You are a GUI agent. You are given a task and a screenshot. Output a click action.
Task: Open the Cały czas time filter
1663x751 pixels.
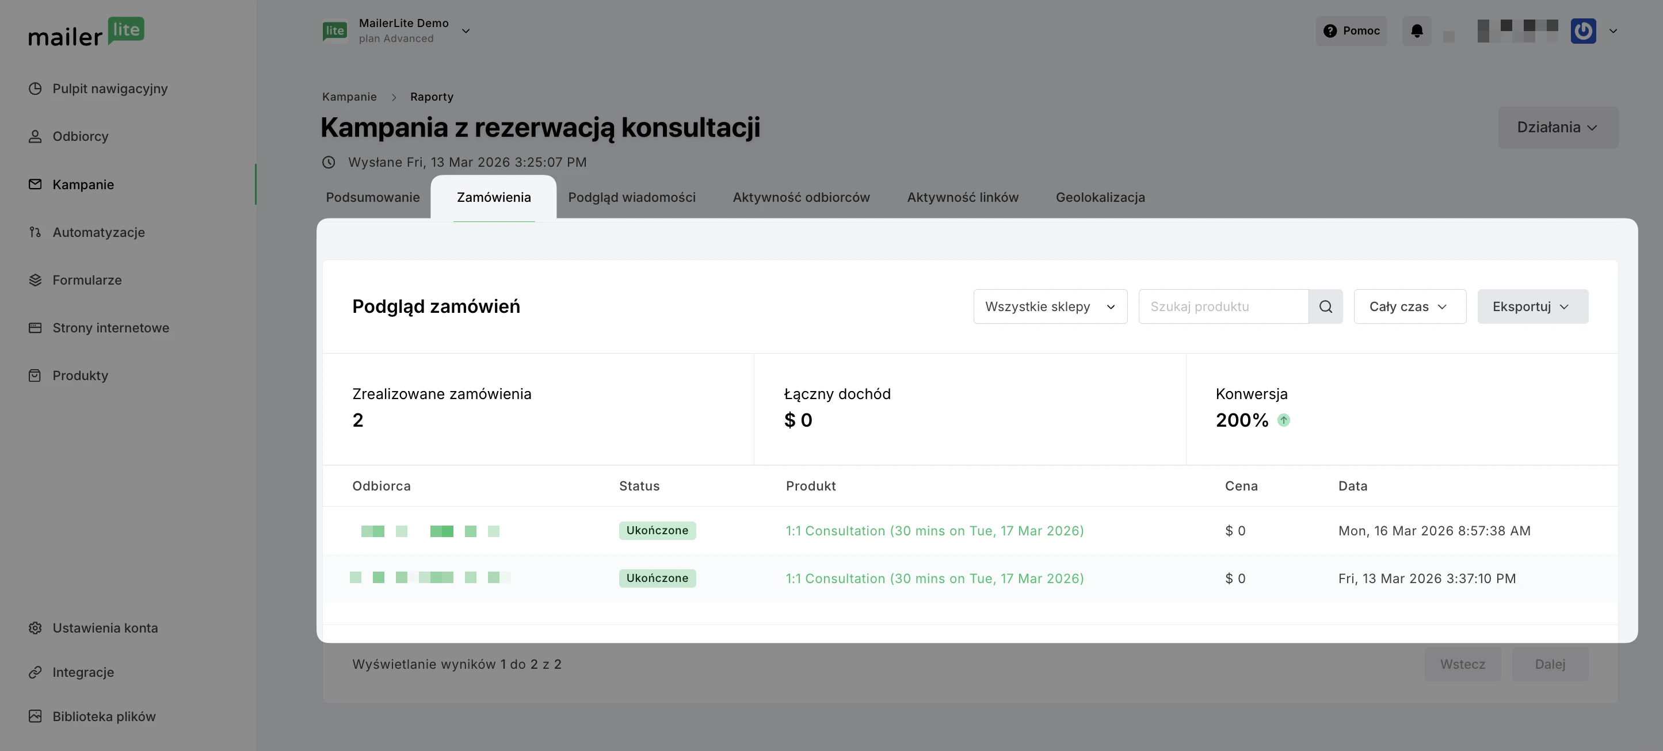tap(1409, 306)
